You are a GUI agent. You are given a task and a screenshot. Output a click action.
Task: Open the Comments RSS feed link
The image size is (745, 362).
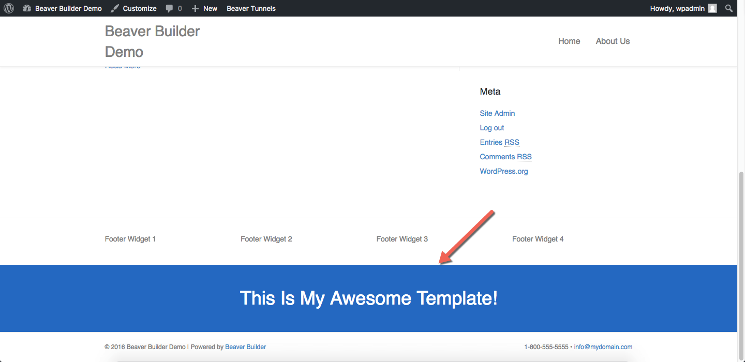coord(505,156)
